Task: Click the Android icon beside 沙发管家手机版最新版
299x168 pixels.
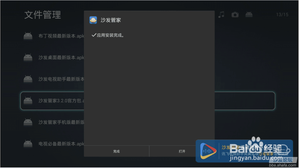Action: [28, 122]
